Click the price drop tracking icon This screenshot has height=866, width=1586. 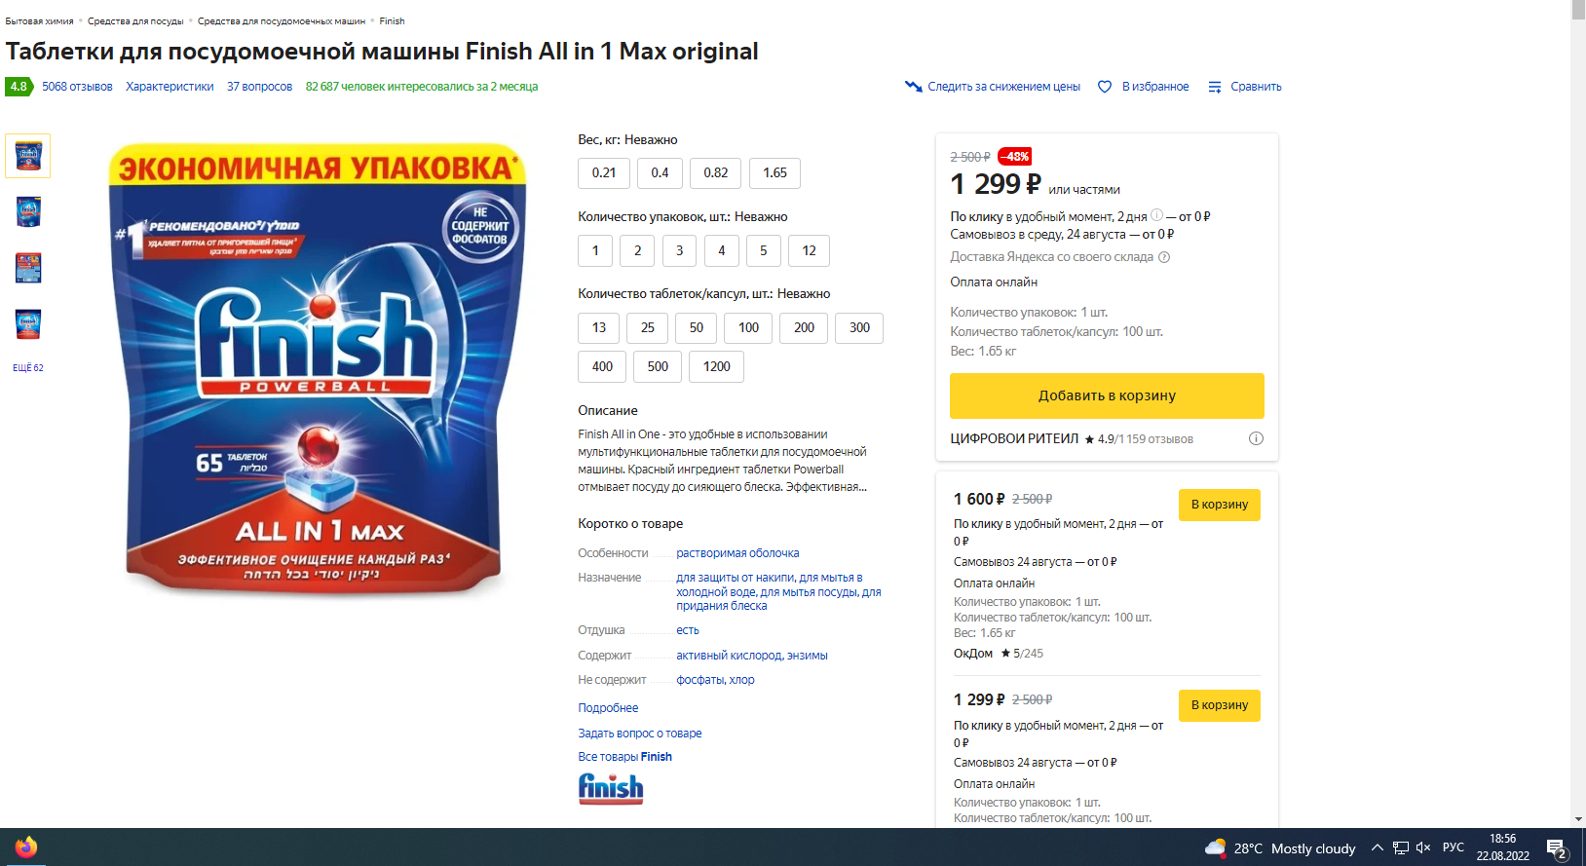point(913,87)
